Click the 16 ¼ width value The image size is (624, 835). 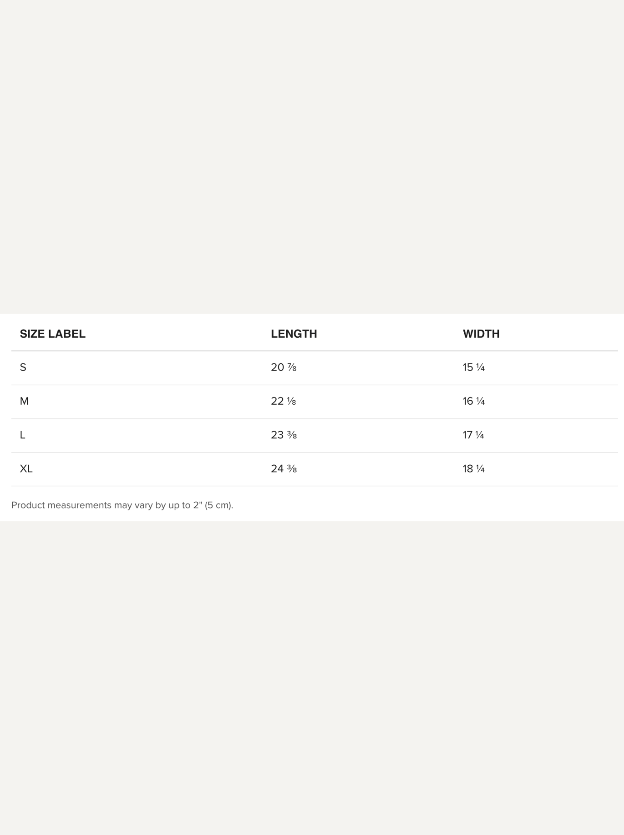tap(473, 401)
